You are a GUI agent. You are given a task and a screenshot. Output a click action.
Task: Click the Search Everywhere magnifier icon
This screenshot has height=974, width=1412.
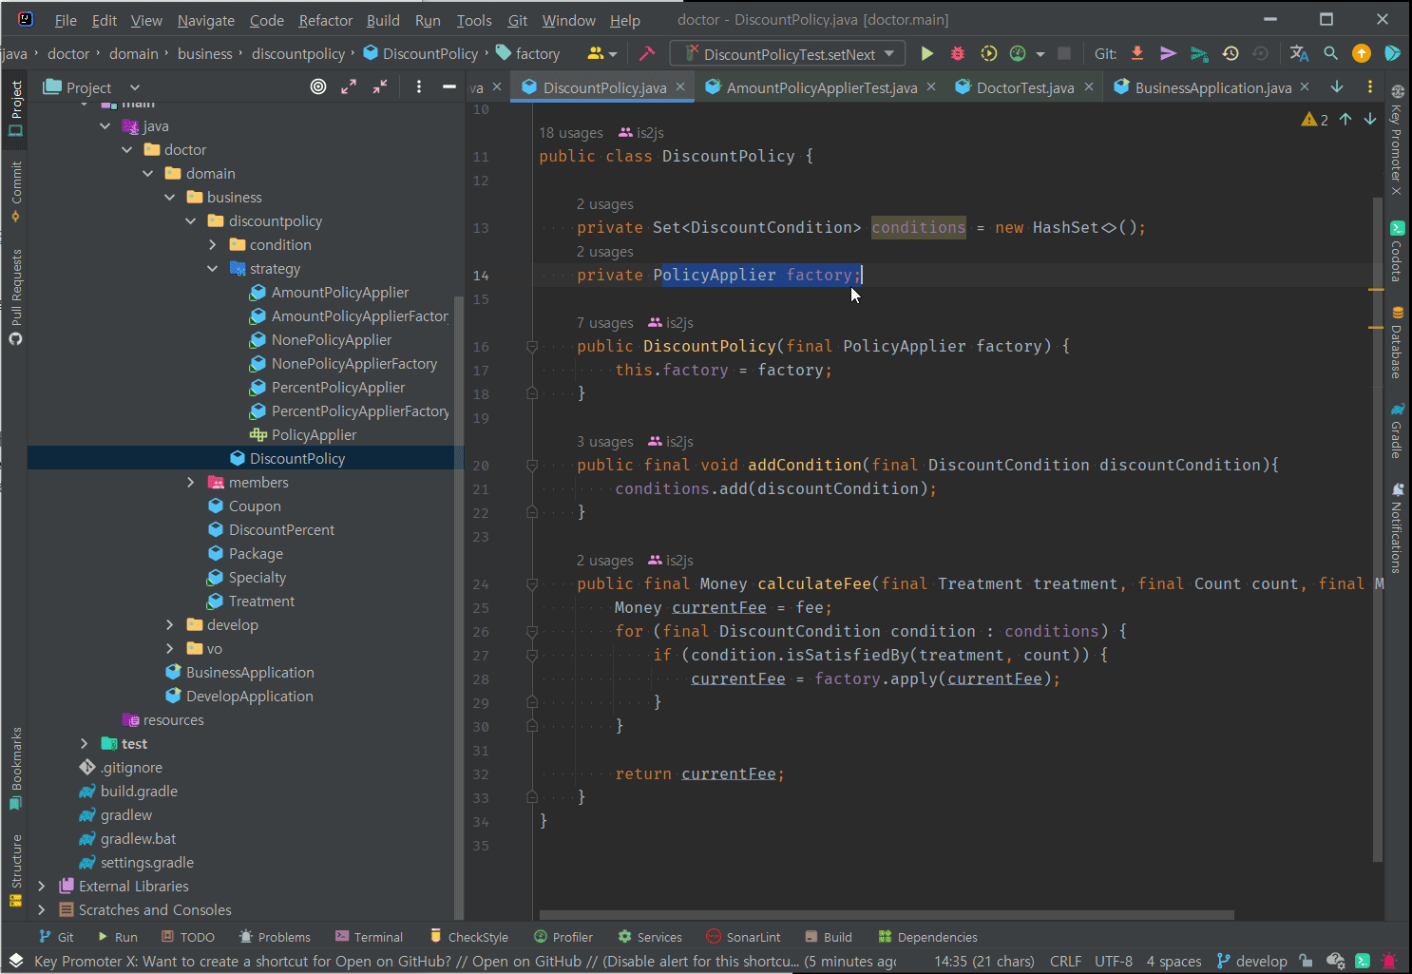(1330, 54)
